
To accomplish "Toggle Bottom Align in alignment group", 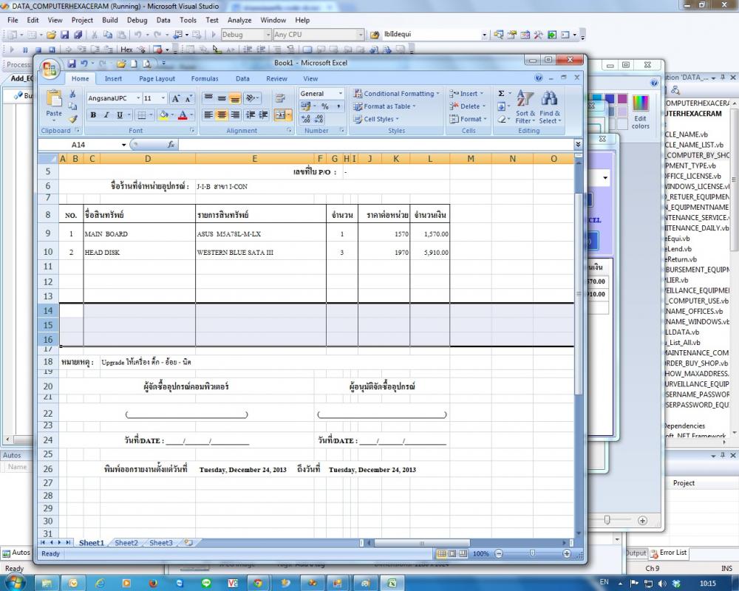I will point(235,98).
